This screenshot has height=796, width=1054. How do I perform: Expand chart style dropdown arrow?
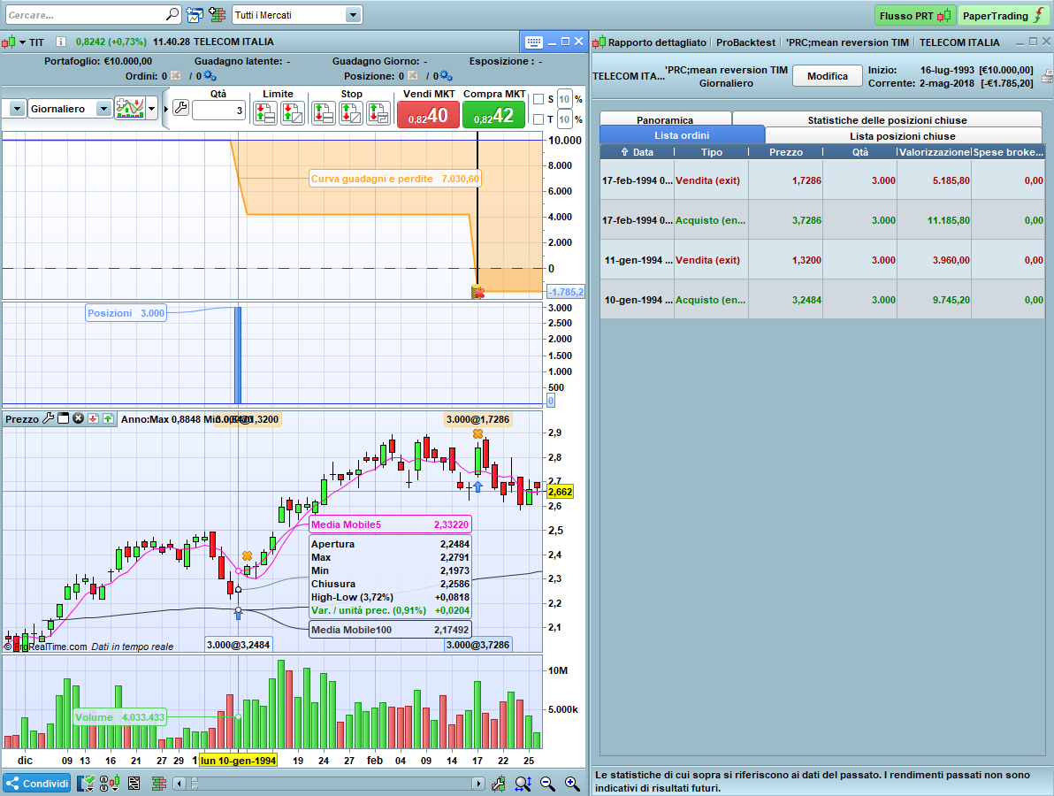tap(152, 108)
